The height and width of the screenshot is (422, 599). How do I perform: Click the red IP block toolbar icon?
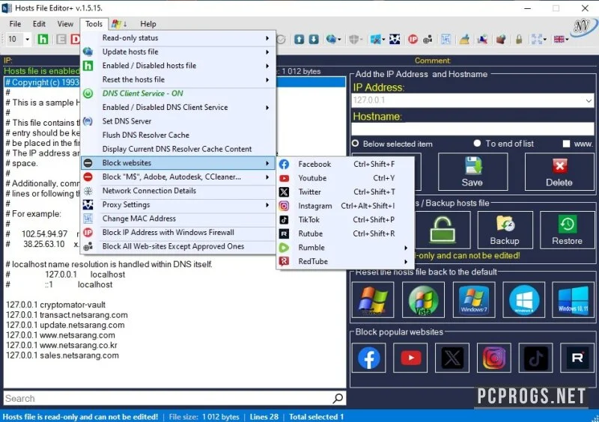pos(413,39)
